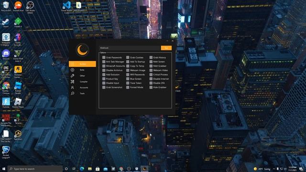Screen dimensions: 306x172
Task: Click the Webhook input field
Action: click(x=130, y=48)
